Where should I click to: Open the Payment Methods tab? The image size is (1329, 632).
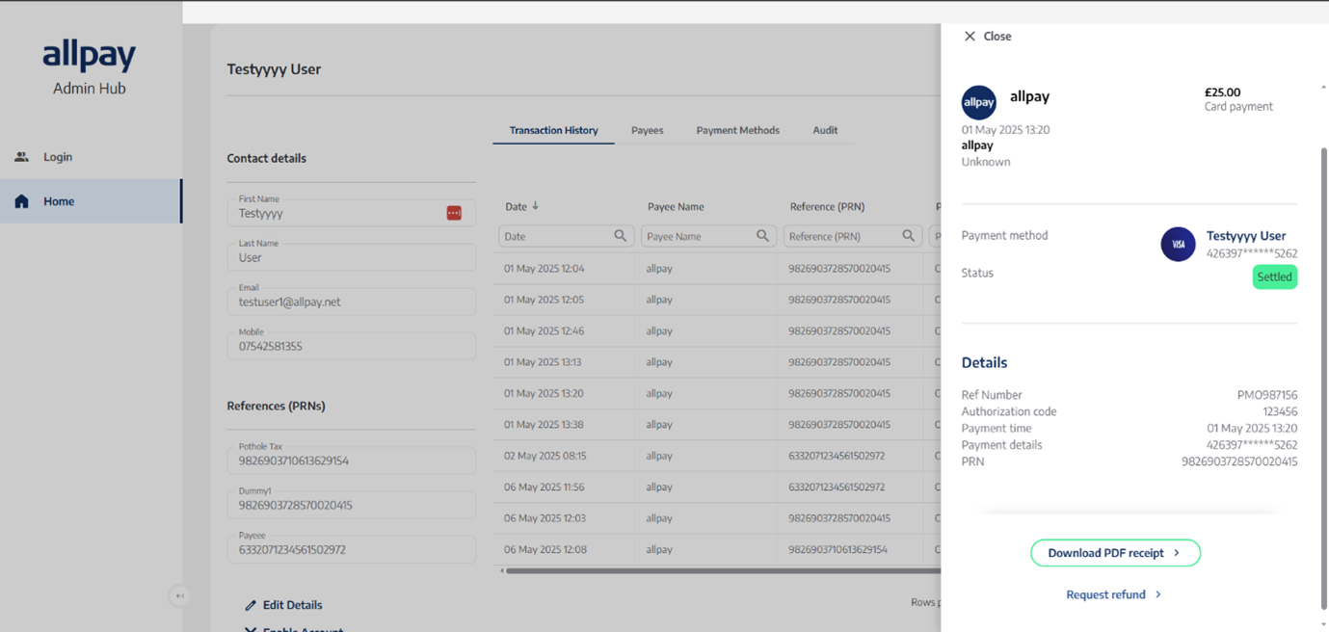pyautogui.click(x=737, y=130)
